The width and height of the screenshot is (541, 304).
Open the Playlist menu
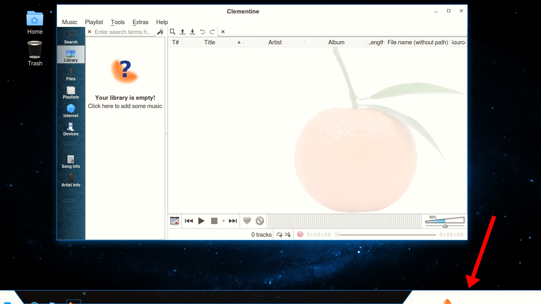pyautogui.click(x=94, y=22)
